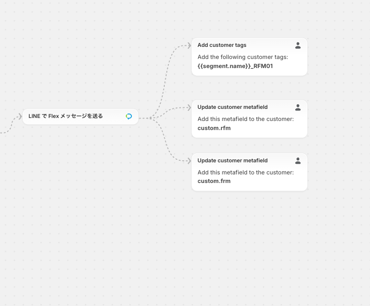Screen dimensions: 370x306
Task: Click "Add this metafield" text above custom.rfm
Action: coord(245,119)
